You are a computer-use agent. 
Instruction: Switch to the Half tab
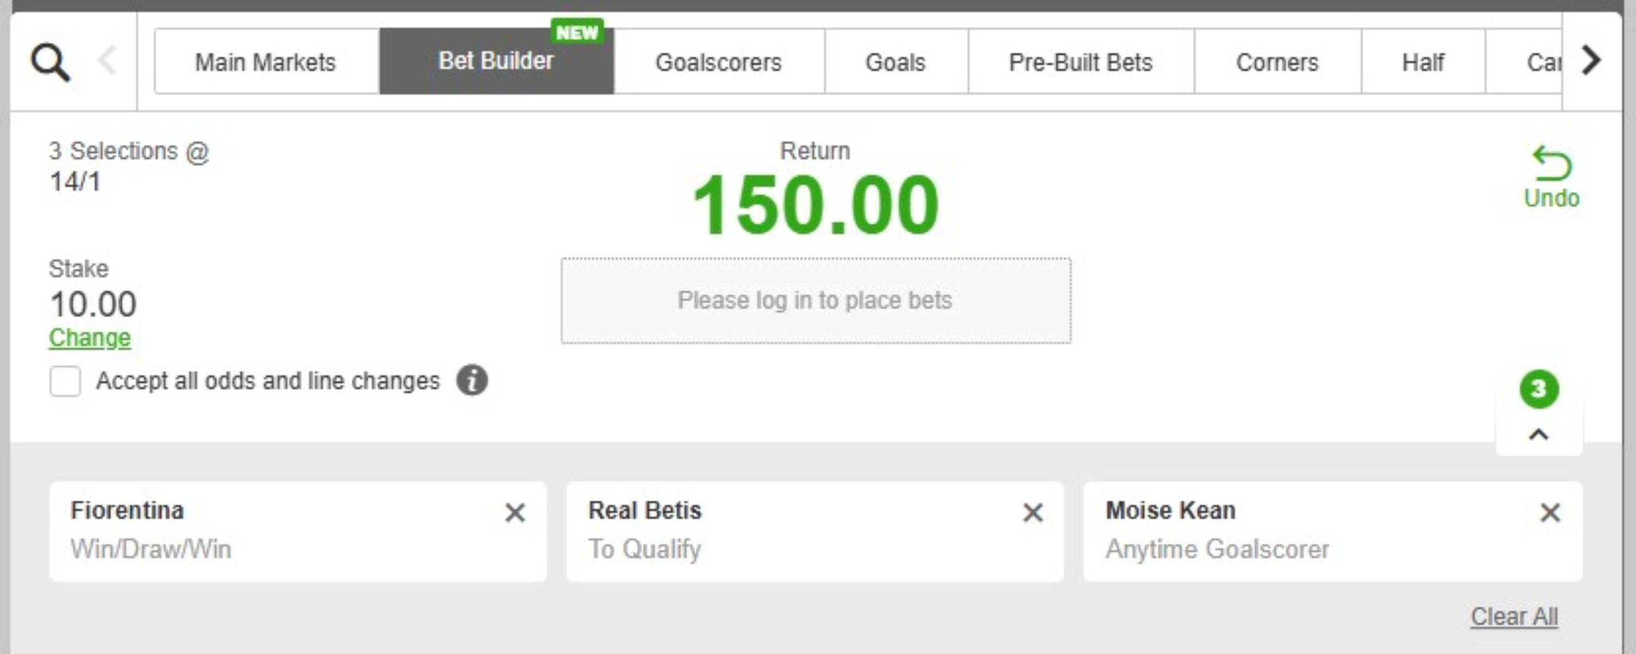tap(1423, 62)
